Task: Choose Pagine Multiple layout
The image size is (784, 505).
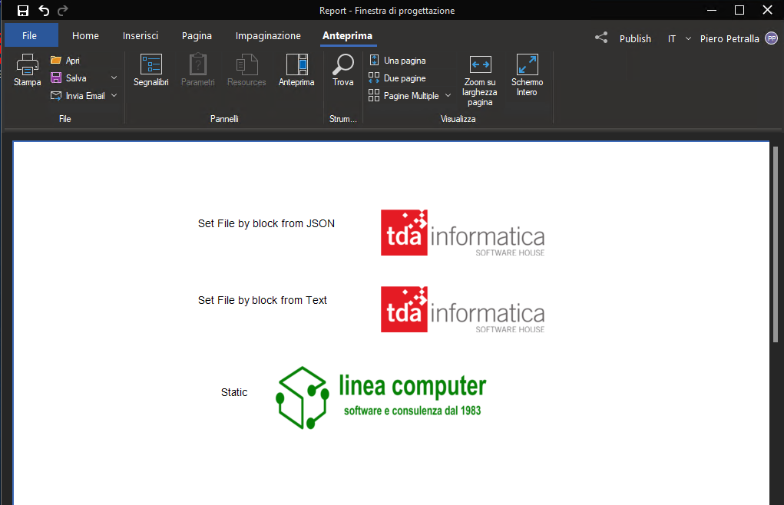Action: click(x=404, y=96)
